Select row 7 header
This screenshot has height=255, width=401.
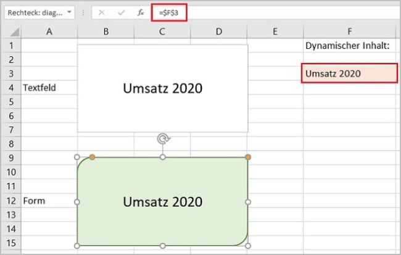11,130
